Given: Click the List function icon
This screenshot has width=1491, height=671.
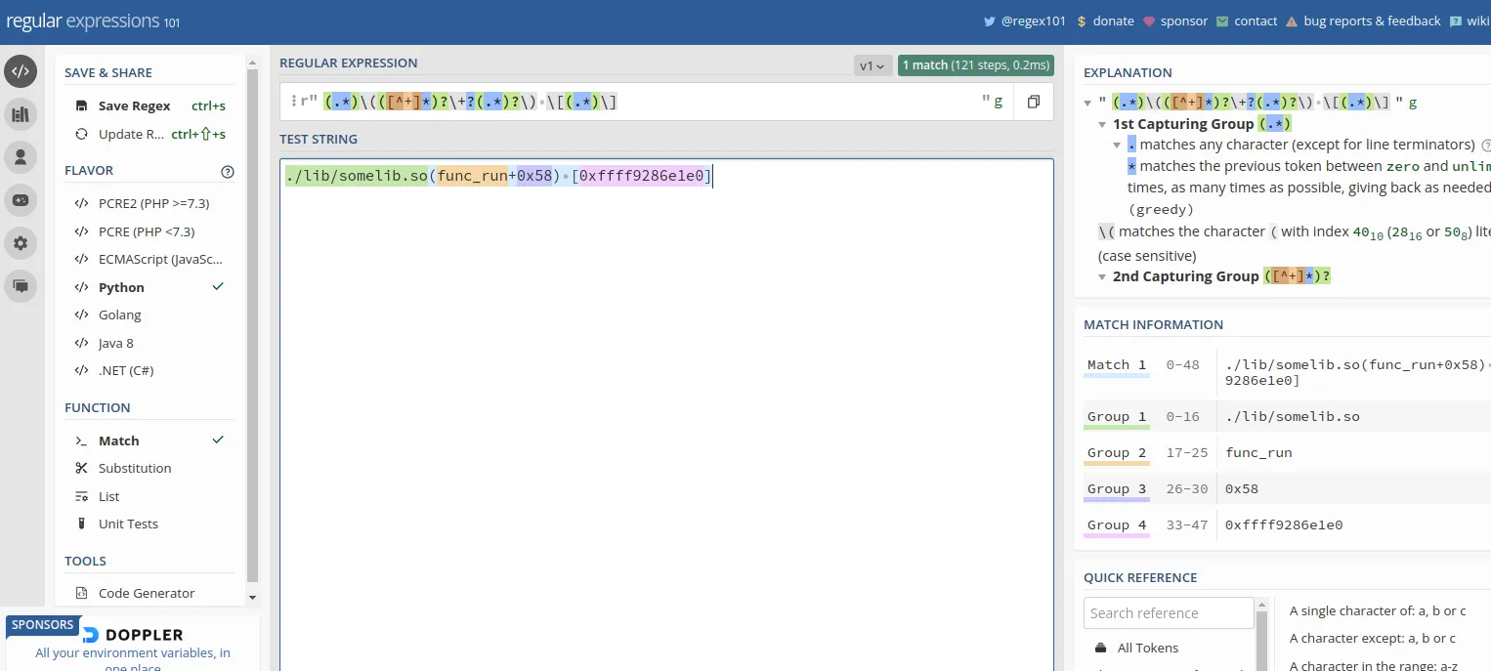Looking at the screenshot, I should pos(81,496).
